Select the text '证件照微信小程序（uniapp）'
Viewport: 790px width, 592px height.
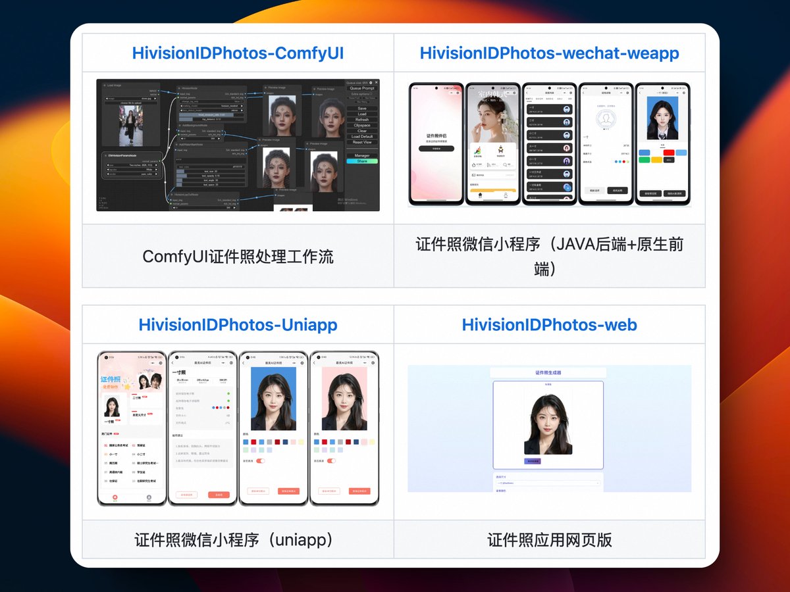238,540
